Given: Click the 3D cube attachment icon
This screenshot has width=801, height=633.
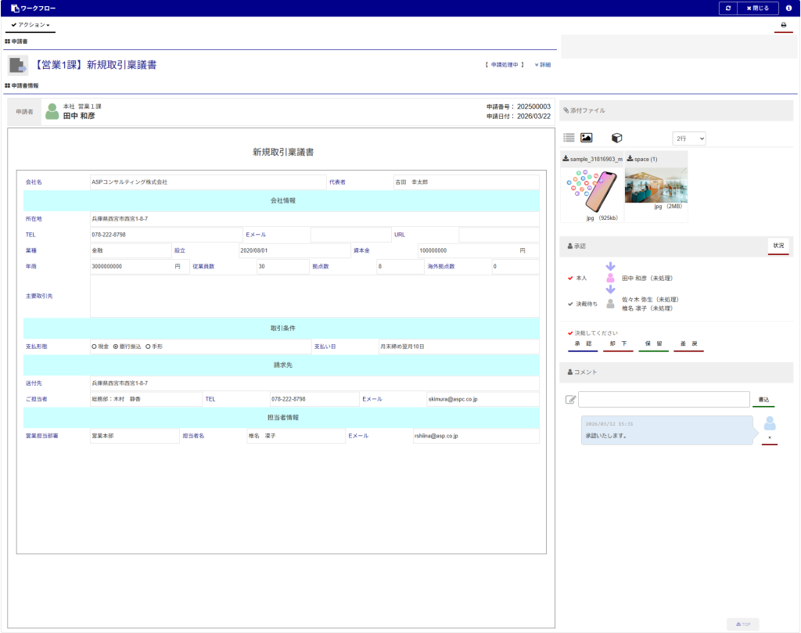Looking at the screenshot, I should click(616, 138).
